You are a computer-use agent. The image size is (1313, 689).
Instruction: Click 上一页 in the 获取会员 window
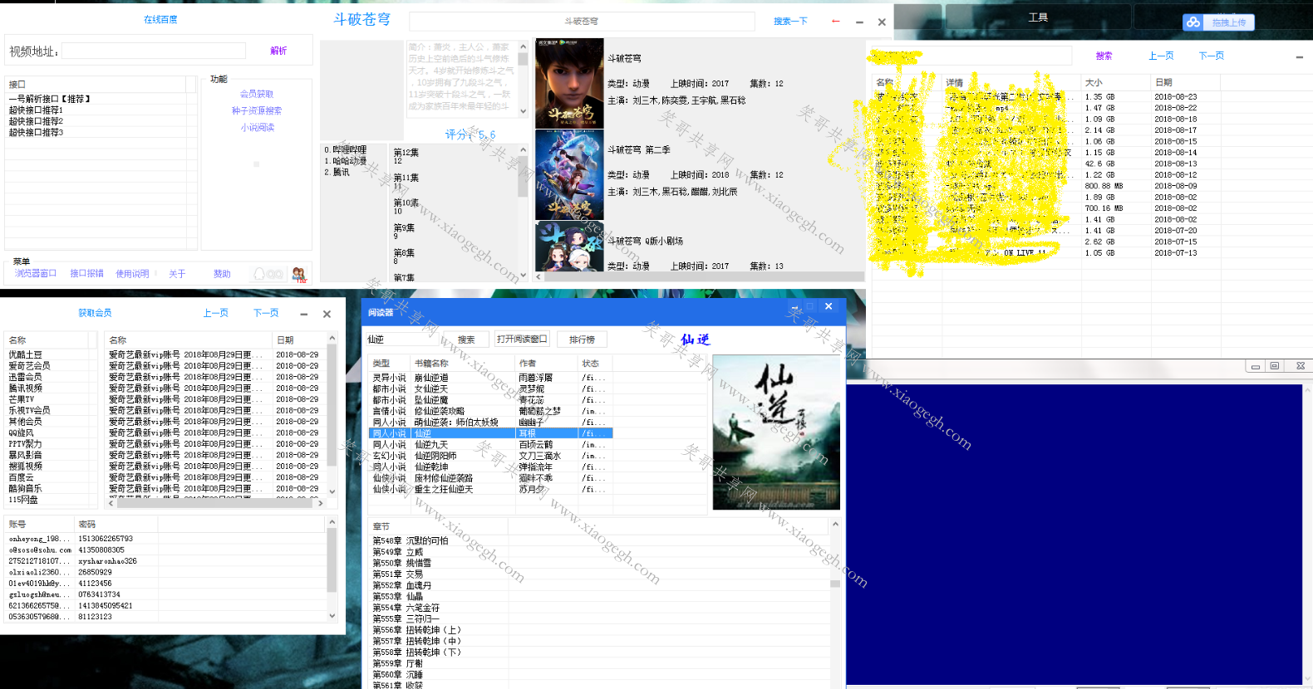(216, 313)
